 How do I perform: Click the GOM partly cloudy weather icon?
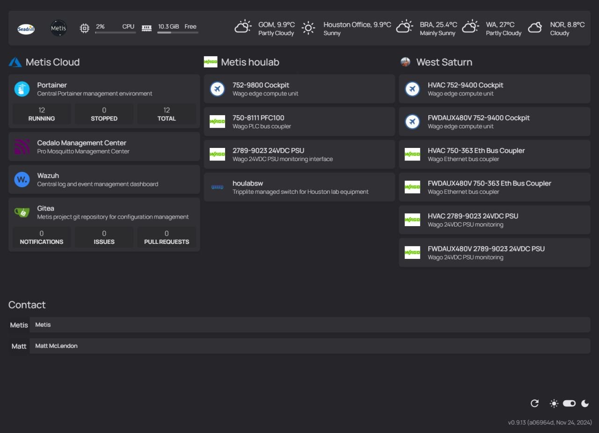point(243,27)
